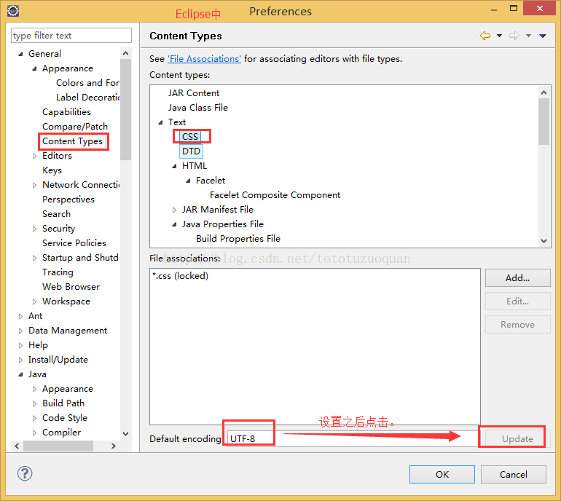The image size is (561, 501).
Task: Expand the Ant preferences node
Action: pyautogui.click(x=20, y=317)
